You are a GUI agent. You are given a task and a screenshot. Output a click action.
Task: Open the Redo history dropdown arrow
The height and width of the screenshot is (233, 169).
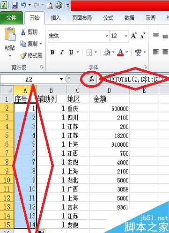coord(43,5)
